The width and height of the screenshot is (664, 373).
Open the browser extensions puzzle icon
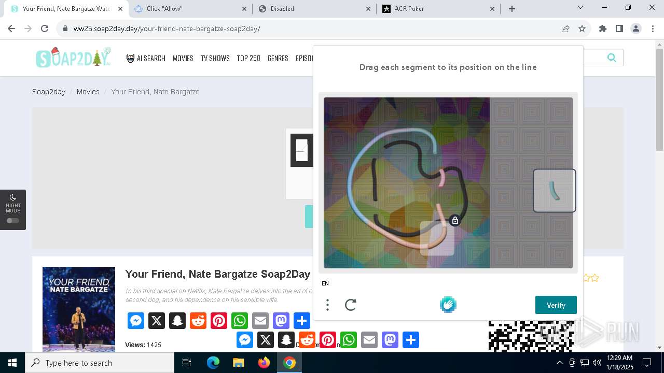click(x=603, y=28)
